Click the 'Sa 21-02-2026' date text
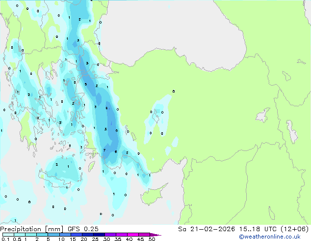311x241 pixels. [x=207, y=229]
